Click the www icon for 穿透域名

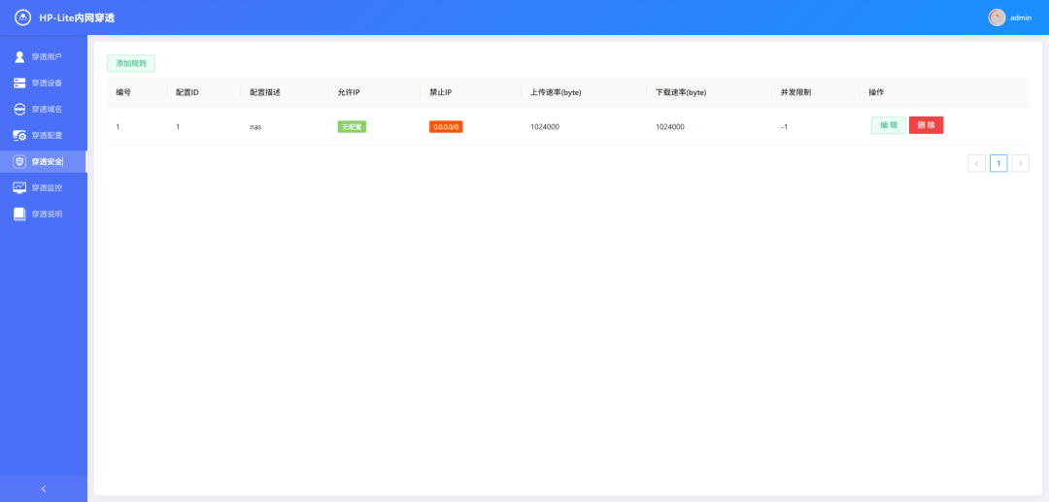coord(19,109)
